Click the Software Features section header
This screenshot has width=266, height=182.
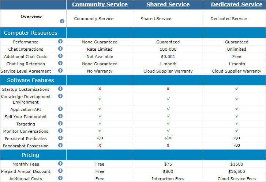(x=30, y=80)
